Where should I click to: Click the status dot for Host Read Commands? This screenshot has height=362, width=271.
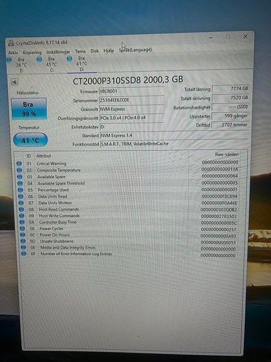21,210
